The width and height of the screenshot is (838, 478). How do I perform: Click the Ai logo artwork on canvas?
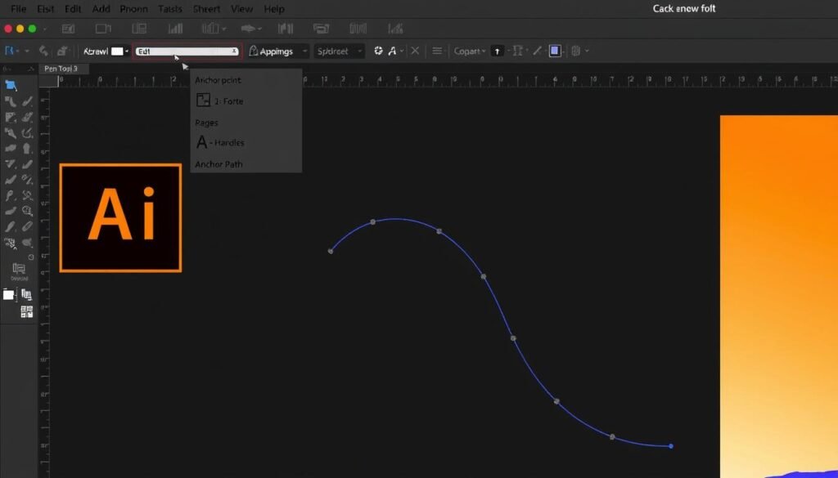121,218
